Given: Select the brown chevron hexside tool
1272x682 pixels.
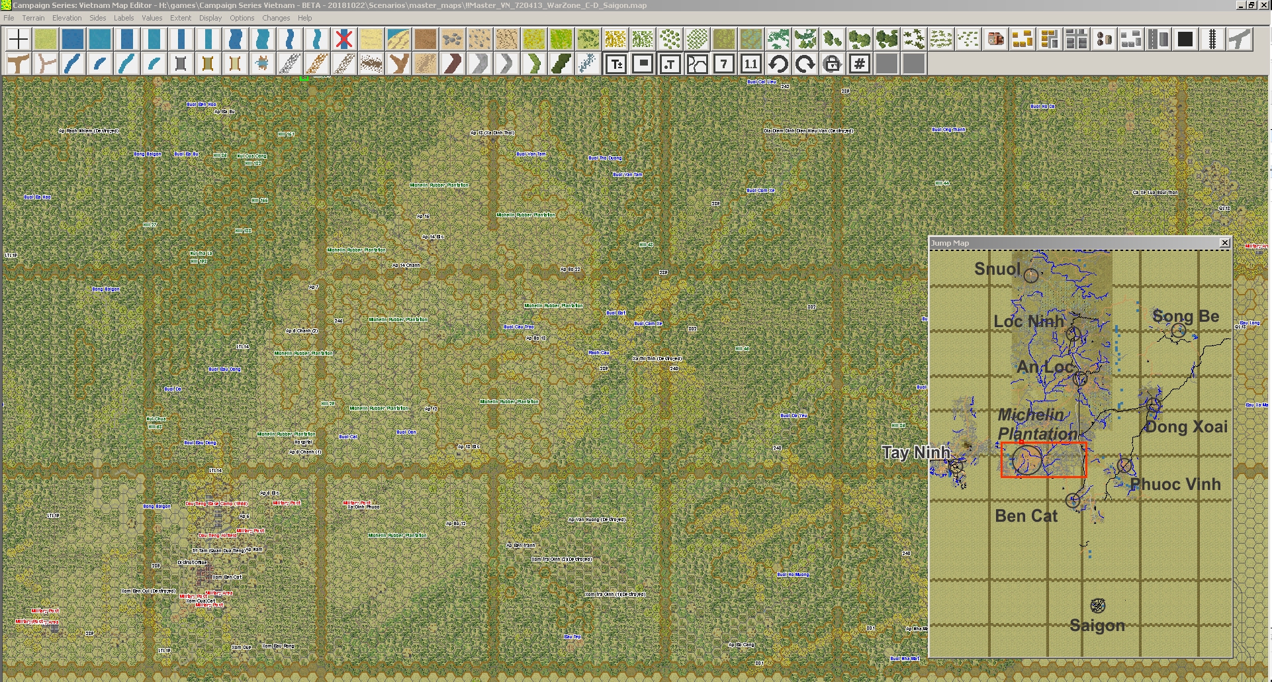Looking at the screenshot, I should 453,64.
